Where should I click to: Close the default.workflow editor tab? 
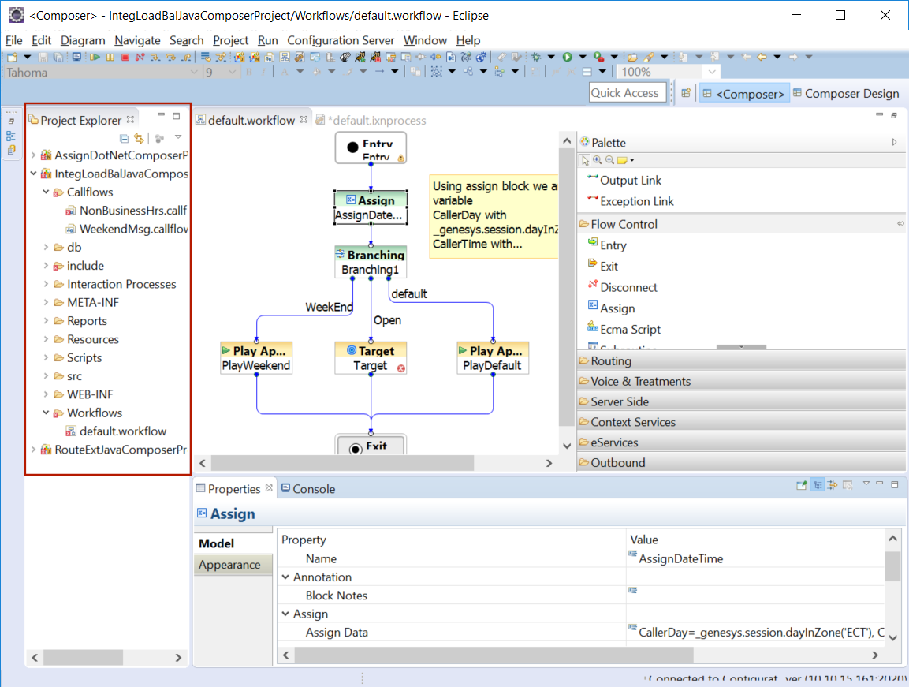(x=304, y=120)
